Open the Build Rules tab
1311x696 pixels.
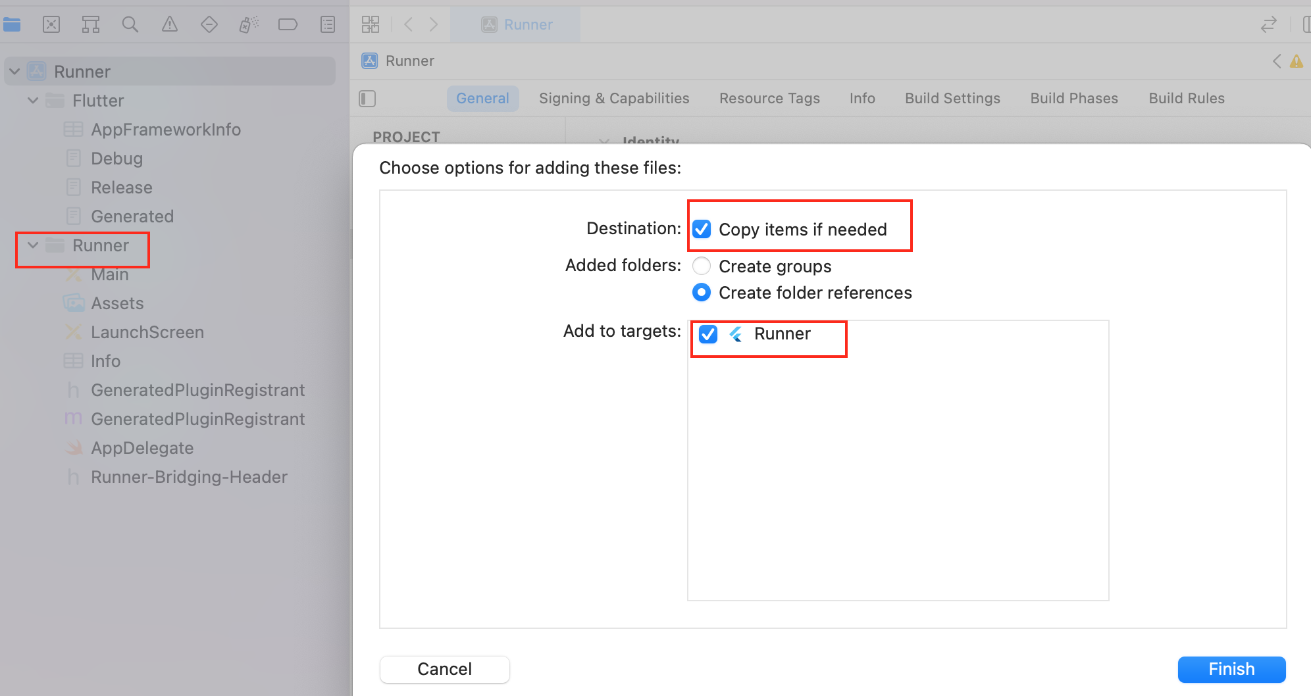tap(1187, 99)
